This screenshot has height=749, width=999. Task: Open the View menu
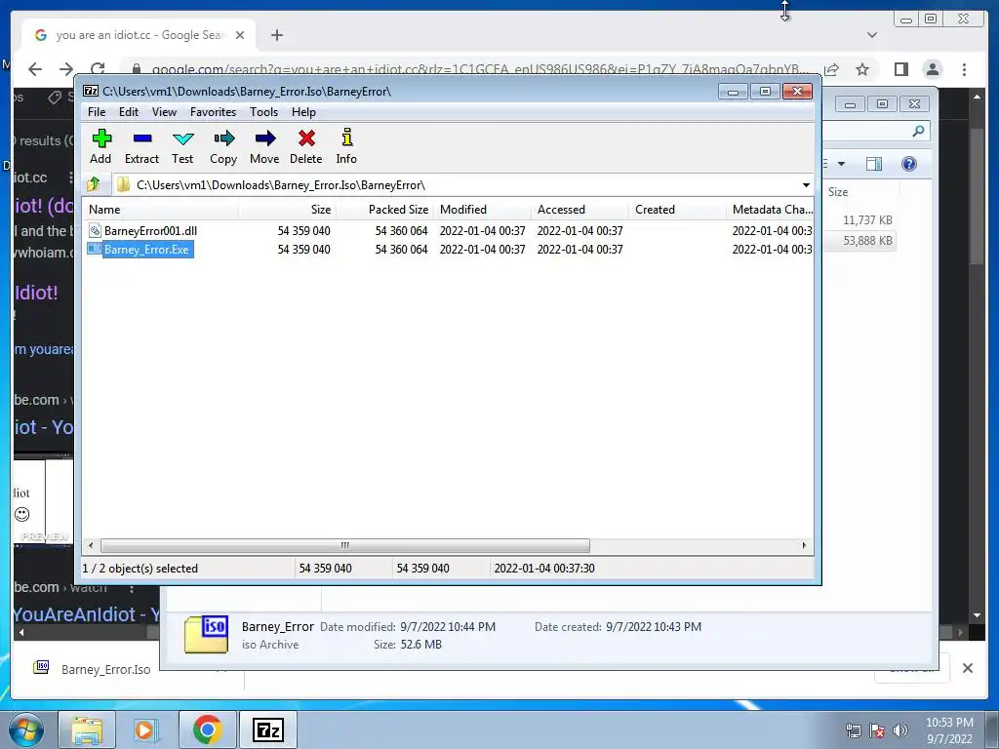164,112
